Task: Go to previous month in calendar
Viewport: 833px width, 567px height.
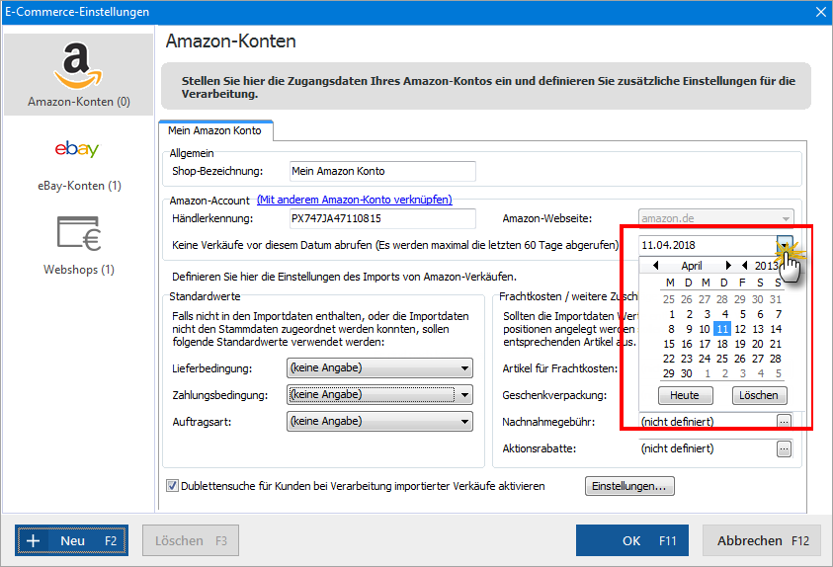Action: click(655, 265)
